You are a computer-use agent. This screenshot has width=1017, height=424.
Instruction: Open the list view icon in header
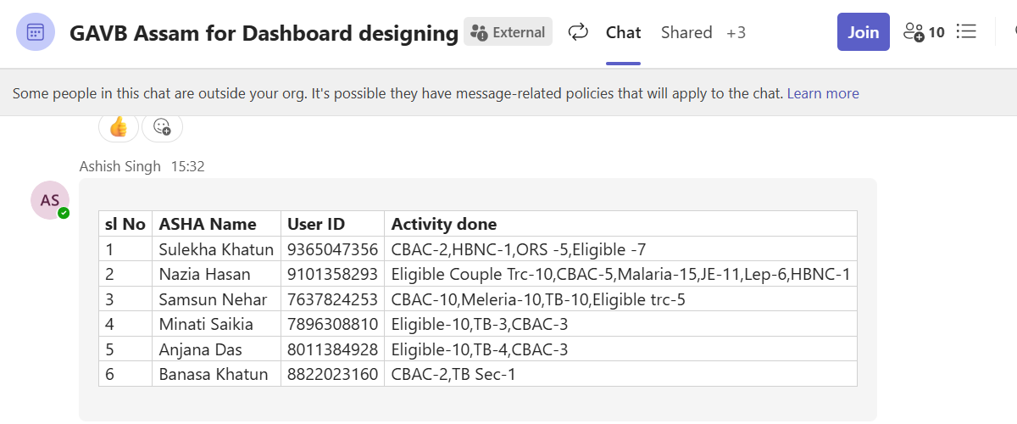[x=966, y=32]
